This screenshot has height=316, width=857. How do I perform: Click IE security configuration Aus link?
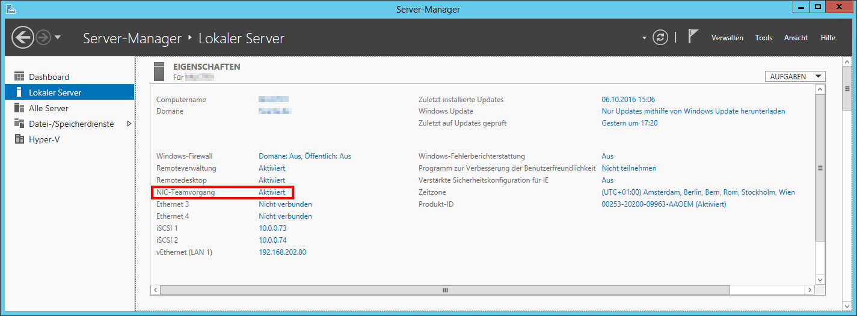[x=607, y=180]
